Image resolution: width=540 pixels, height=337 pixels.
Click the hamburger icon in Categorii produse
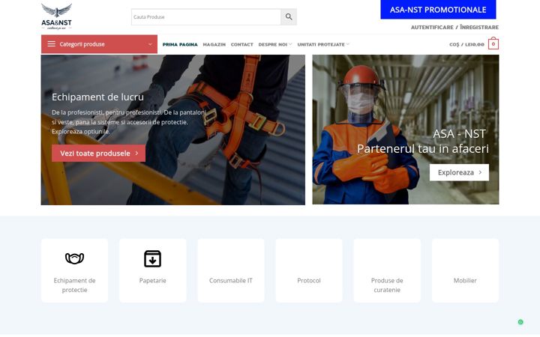pos(52,44)
